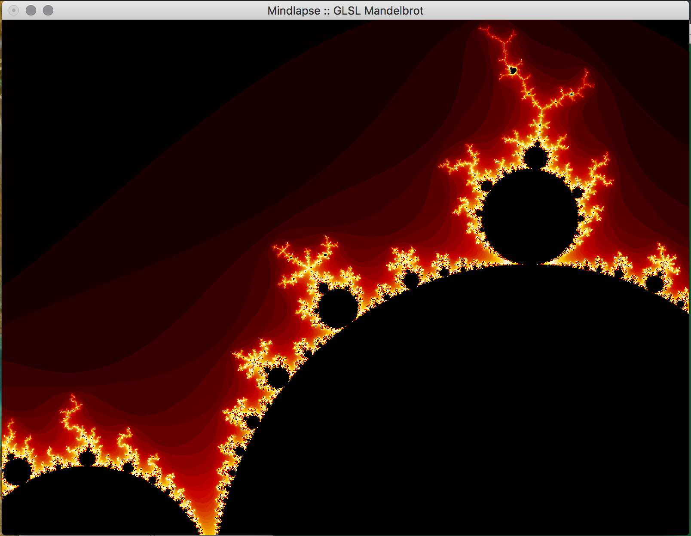The image size is (691, 536).
Task: Click the "Mindlapse :: GLSL Mandelbrot" window title
Action: [x=345, y=11]
